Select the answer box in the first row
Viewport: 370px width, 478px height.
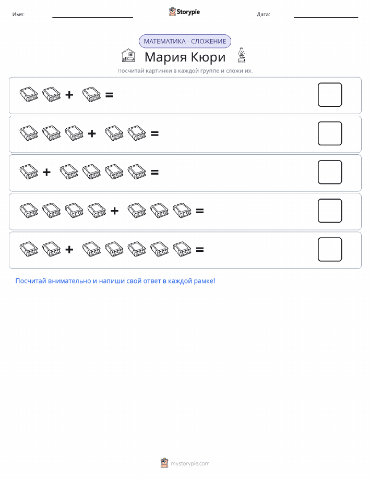pos(330,95)
